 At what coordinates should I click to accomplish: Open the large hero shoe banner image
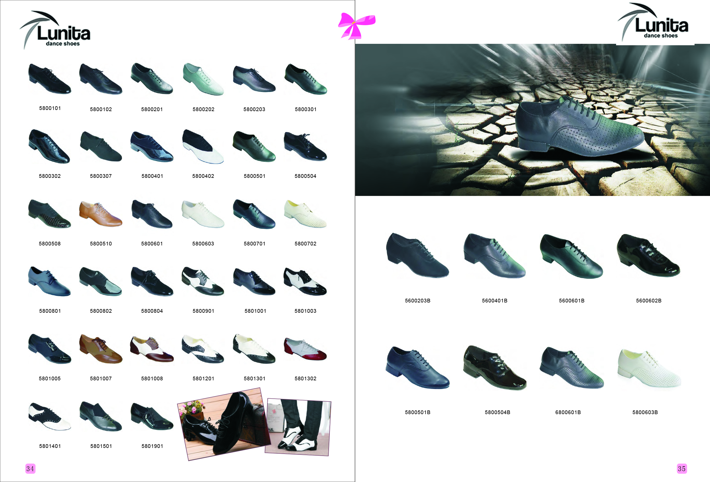point(532,119)
